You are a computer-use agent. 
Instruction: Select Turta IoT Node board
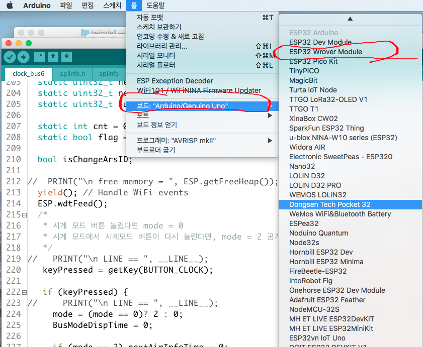point(350,90)
